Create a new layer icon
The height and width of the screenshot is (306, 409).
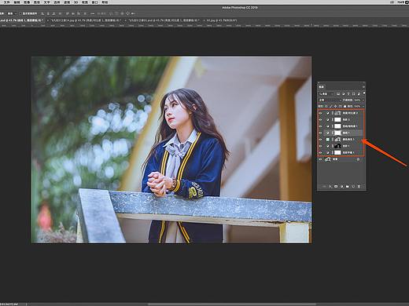click(x=353, y=187)
